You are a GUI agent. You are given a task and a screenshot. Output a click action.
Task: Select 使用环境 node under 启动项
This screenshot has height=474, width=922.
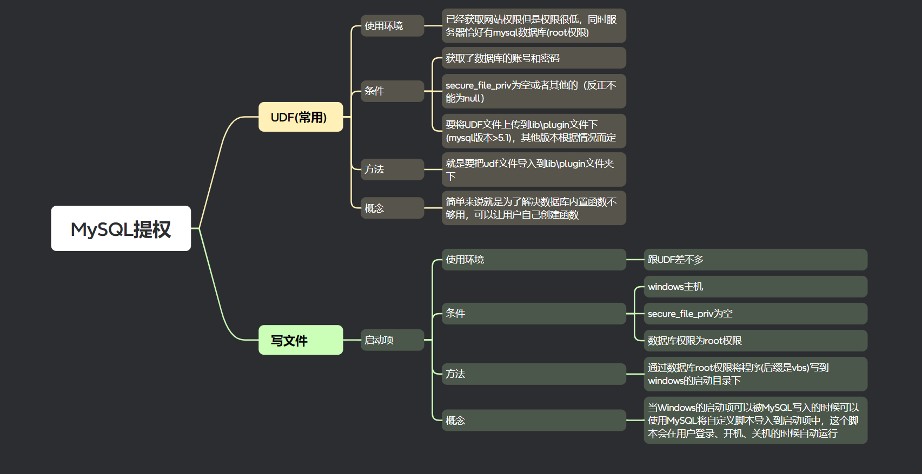pyautogui.click(x=533, y=260)
